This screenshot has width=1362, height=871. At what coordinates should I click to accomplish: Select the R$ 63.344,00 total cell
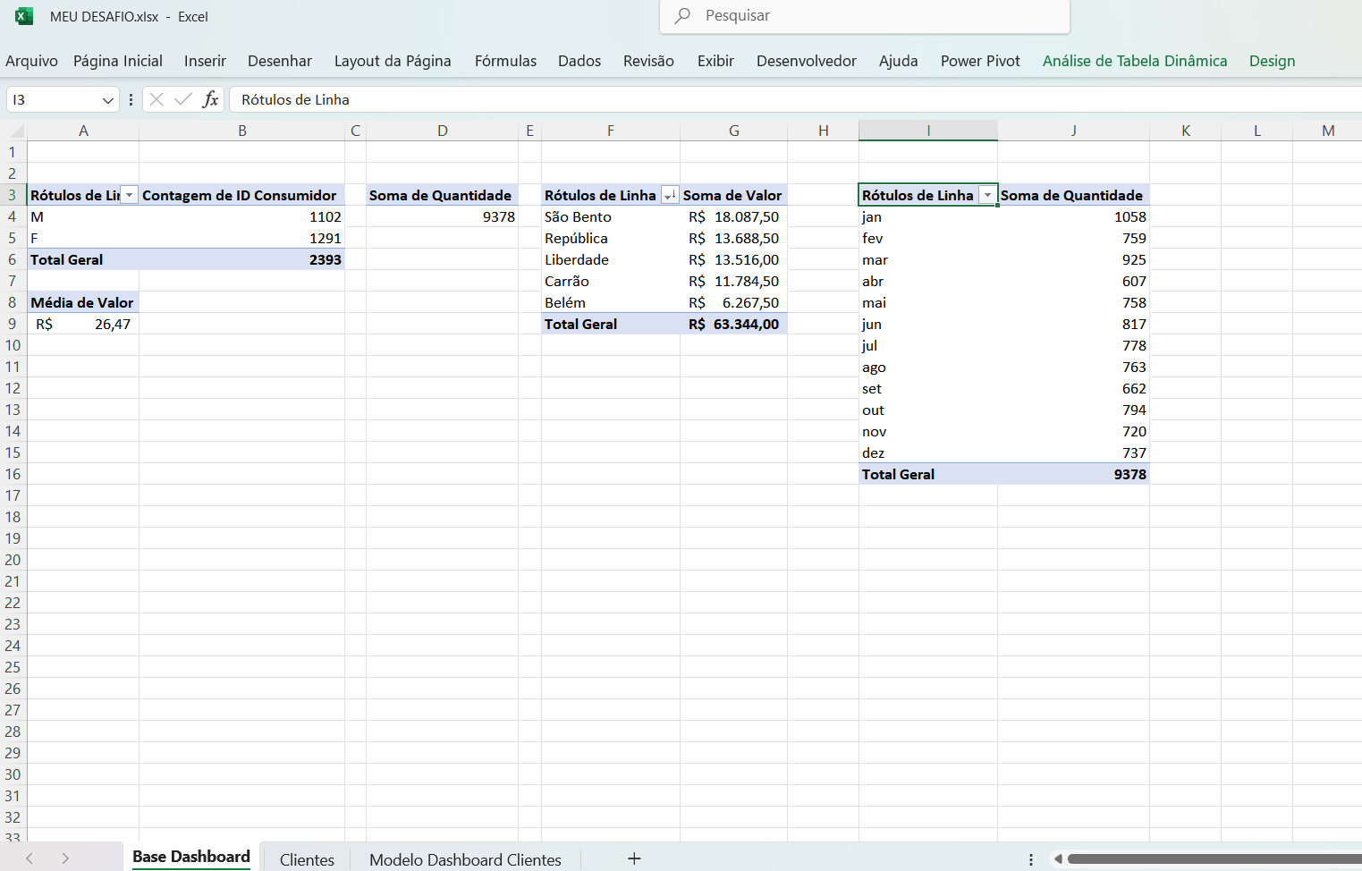(x=734, y=324)
